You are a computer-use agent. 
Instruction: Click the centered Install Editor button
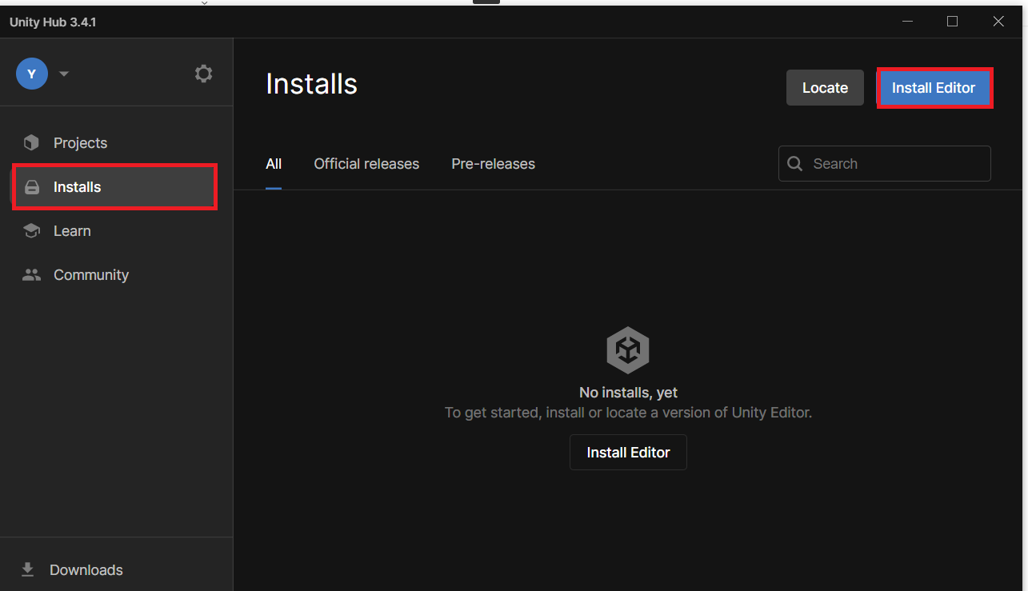pos(628,453)
